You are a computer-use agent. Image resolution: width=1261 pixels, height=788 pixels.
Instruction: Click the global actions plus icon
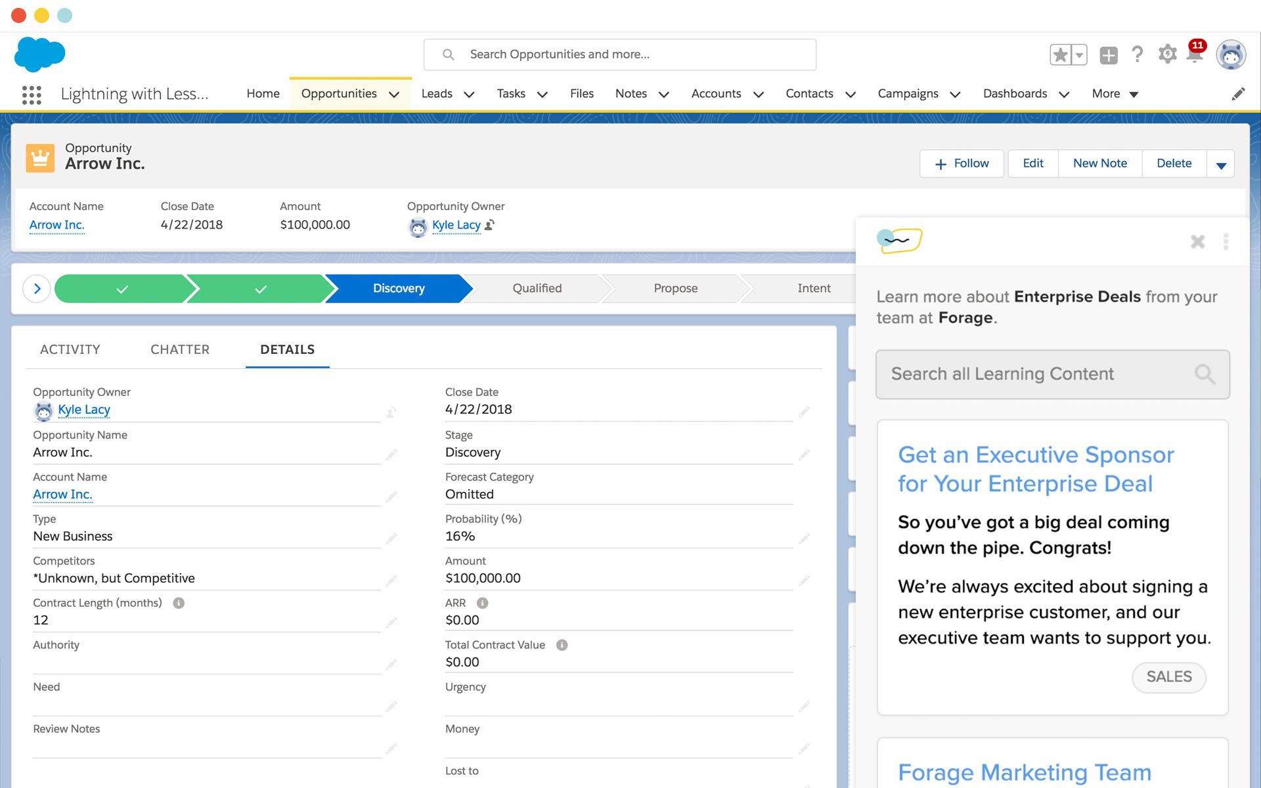pos(1109,55)
